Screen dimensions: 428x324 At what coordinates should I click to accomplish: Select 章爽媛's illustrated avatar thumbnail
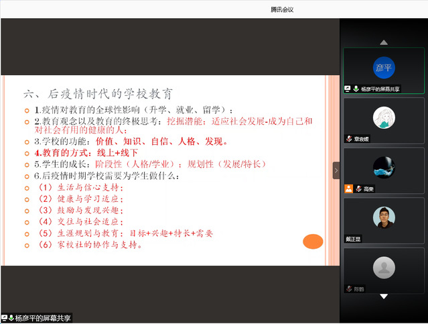coord(383,119)
